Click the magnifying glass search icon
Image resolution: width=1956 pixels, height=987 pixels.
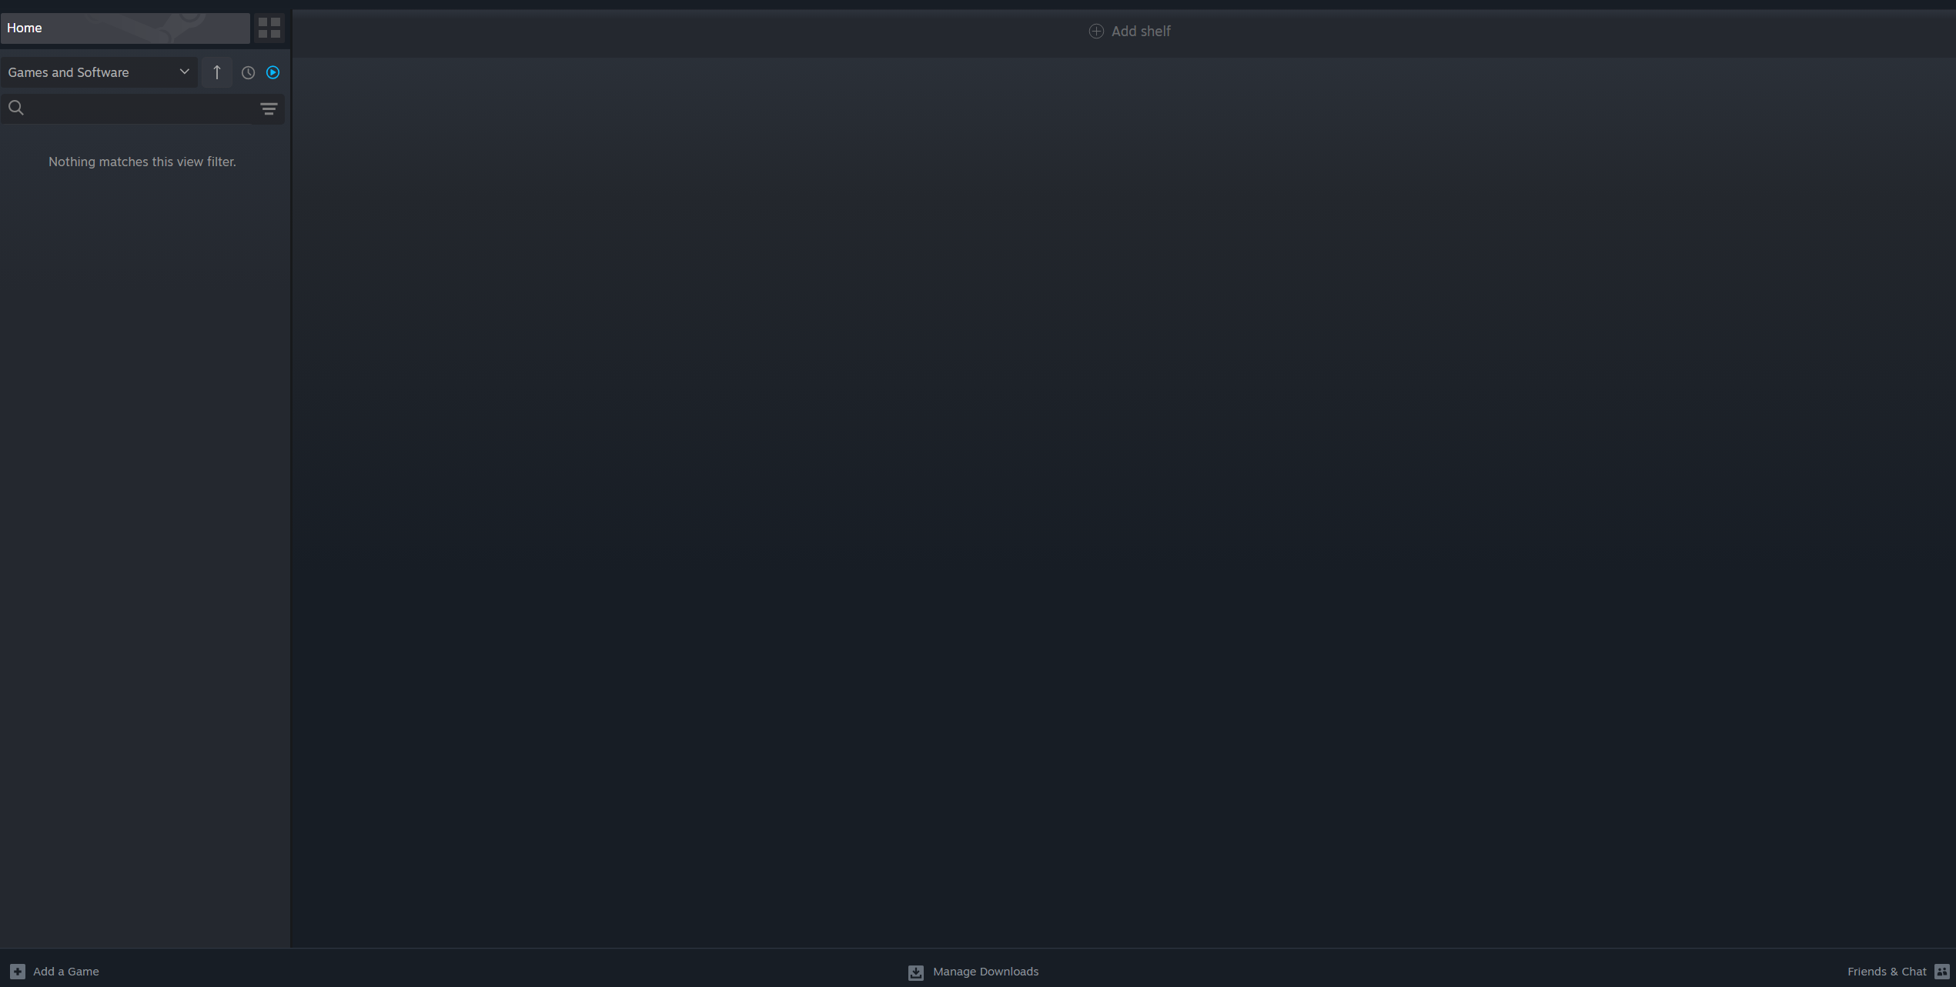[x=16, y=108]
